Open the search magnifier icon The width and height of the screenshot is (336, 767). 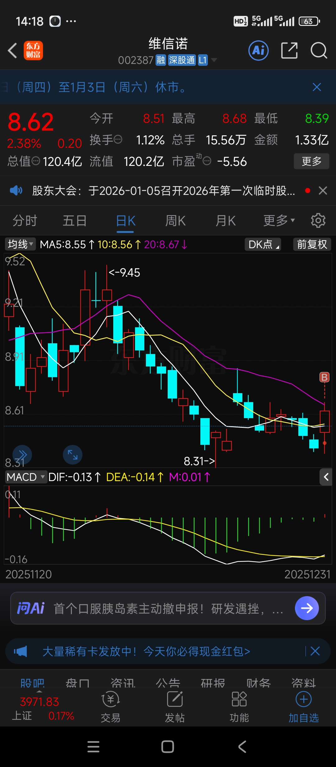(319, 50)
